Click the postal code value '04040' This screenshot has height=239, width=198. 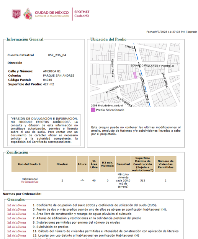pyautogui.click(x=47, y=80)
